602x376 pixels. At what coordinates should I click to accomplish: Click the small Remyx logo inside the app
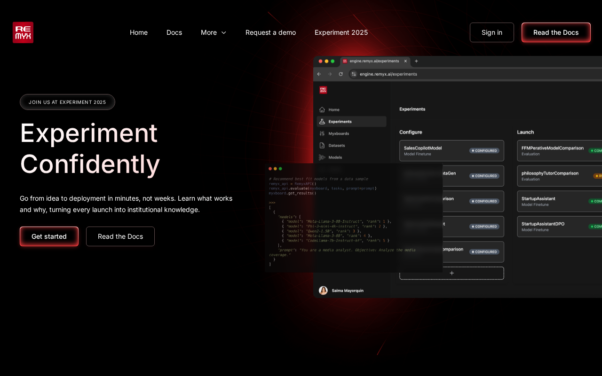[323, 90]
